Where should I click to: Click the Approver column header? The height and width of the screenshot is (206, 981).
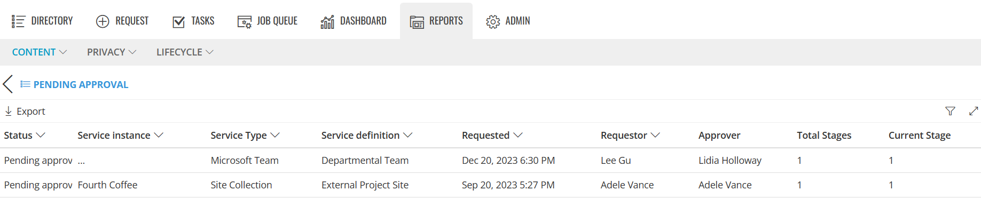[x=719, y=136]
